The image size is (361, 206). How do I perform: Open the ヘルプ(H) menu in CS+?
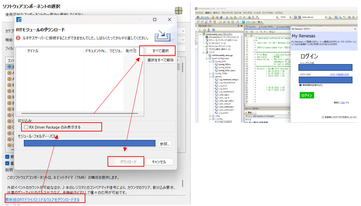278,13
